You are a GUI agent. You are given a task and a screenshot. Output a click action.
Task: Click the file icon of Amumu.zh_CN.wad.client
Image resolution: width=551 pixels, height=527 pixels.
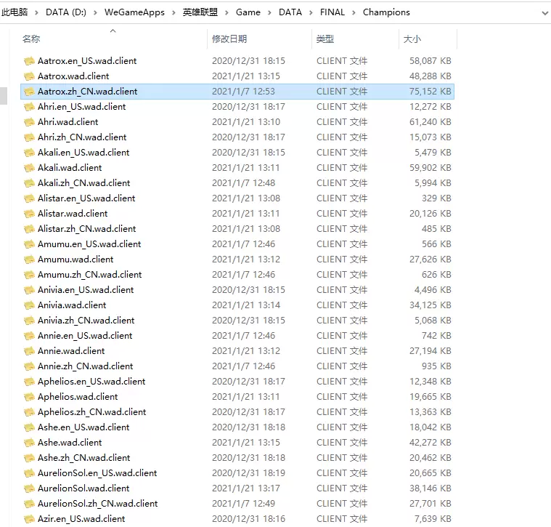29,275
